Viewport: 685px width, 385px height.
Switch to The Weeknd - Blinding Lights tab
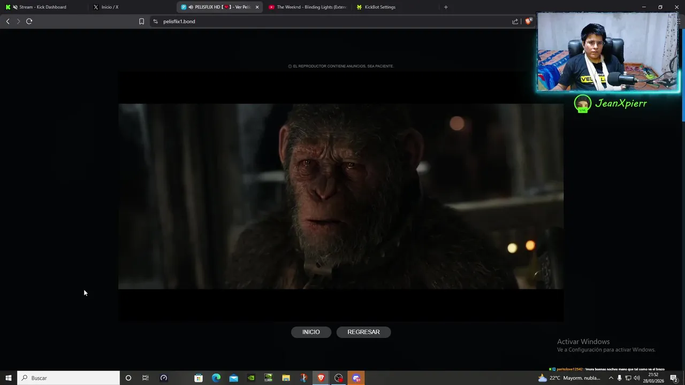coord(308,7)
